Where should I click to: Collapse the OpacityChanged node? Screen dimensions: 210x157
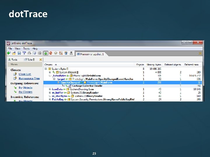pos(58,83)
